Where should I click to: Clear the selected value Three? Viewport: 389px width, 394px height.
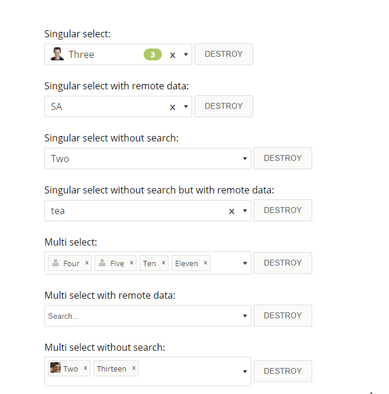173,55
